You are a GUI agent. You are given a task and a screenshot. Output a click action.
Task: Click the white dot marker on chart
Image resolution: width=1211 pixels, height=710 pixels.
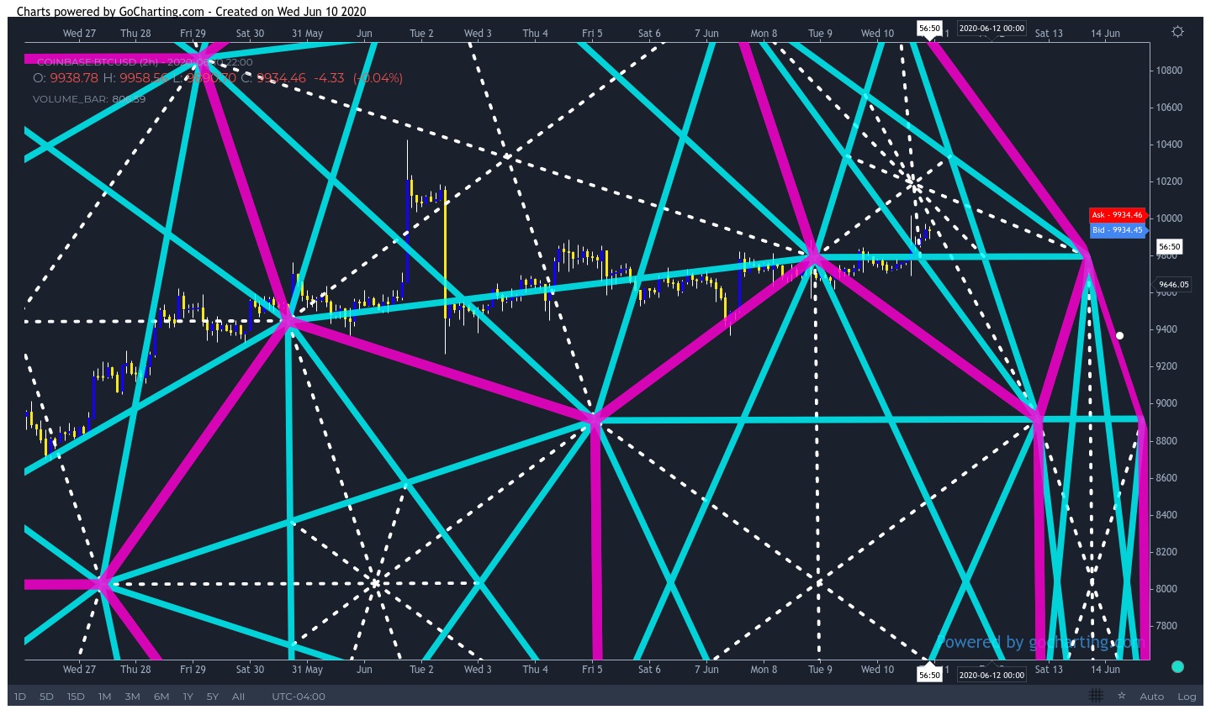click(x=1119, y=335)
